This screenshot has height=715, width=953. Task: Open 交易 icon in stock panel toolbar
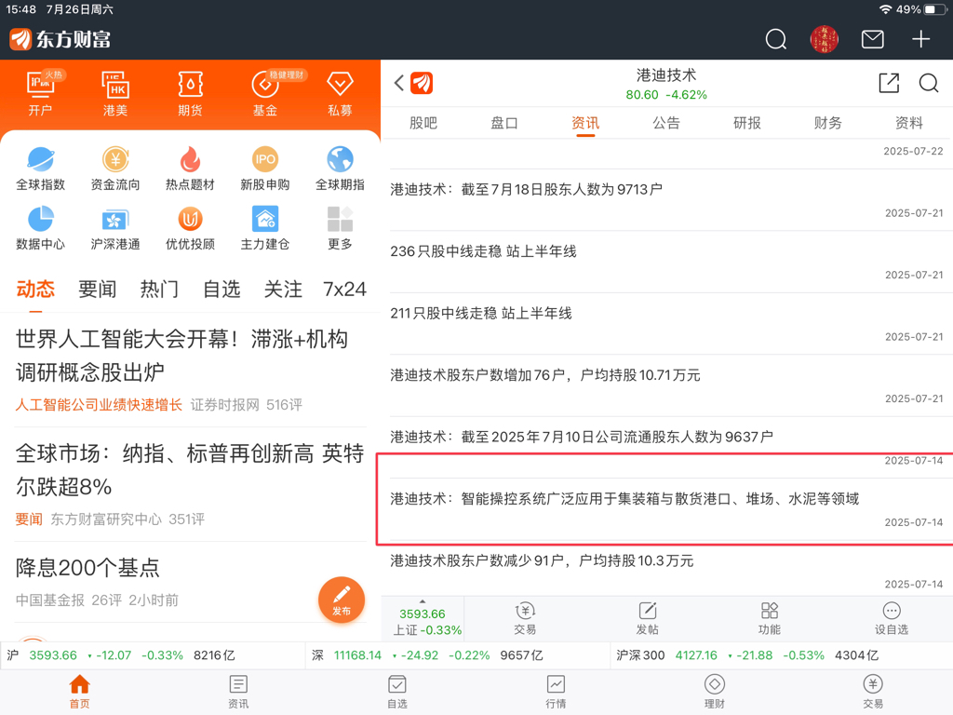coord(525,618)
